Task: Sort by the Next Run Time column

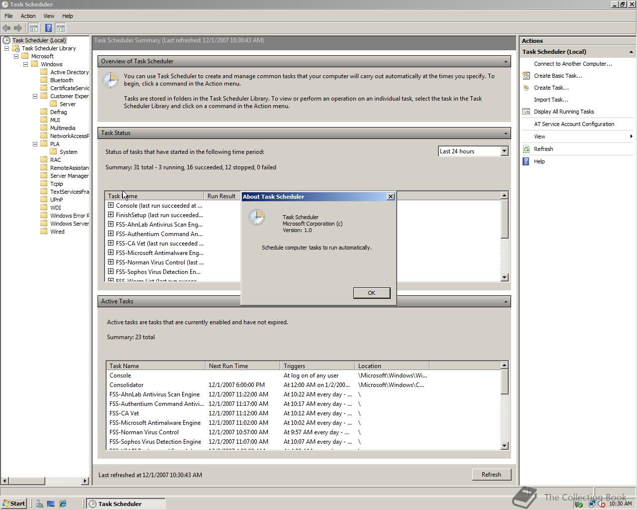Action: [x=243, y=366]
